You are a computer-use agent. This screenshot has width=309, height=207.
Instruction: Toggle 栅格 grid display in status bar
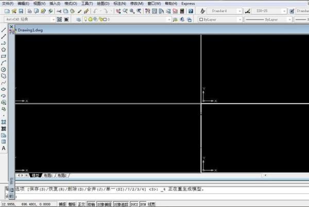[x=72, y=204]
